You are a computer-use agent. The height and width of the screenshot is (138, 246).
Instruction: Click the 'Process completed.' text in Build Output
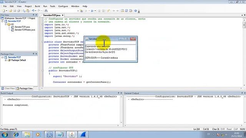(x=16, y=105)
